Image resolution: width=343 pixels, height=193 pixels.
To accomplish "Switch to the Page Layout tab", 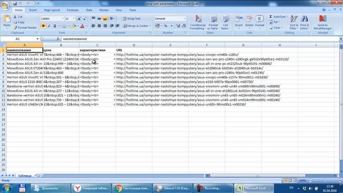I will 52,10.
